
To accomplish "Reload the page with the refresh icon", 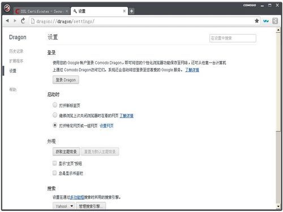I will tap(23, 20).
